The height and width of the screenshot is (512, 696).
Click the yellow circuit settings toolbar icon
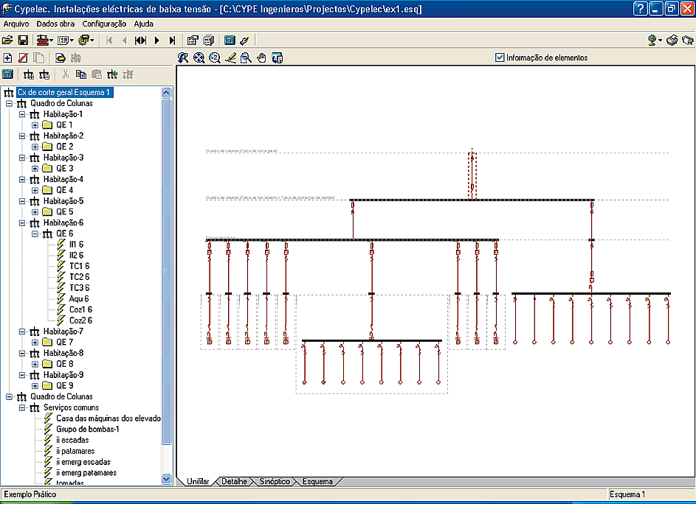[83, 41]
